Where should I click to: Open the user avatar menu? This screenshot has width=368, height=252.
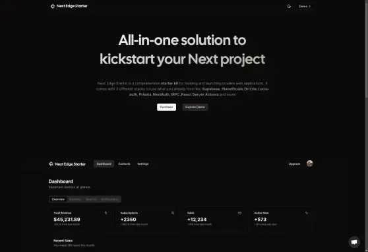[x=310, y=164]
